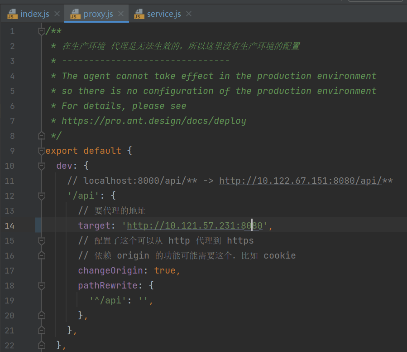Click the JS file icon on the service.js tab

[x=139, y=14]
